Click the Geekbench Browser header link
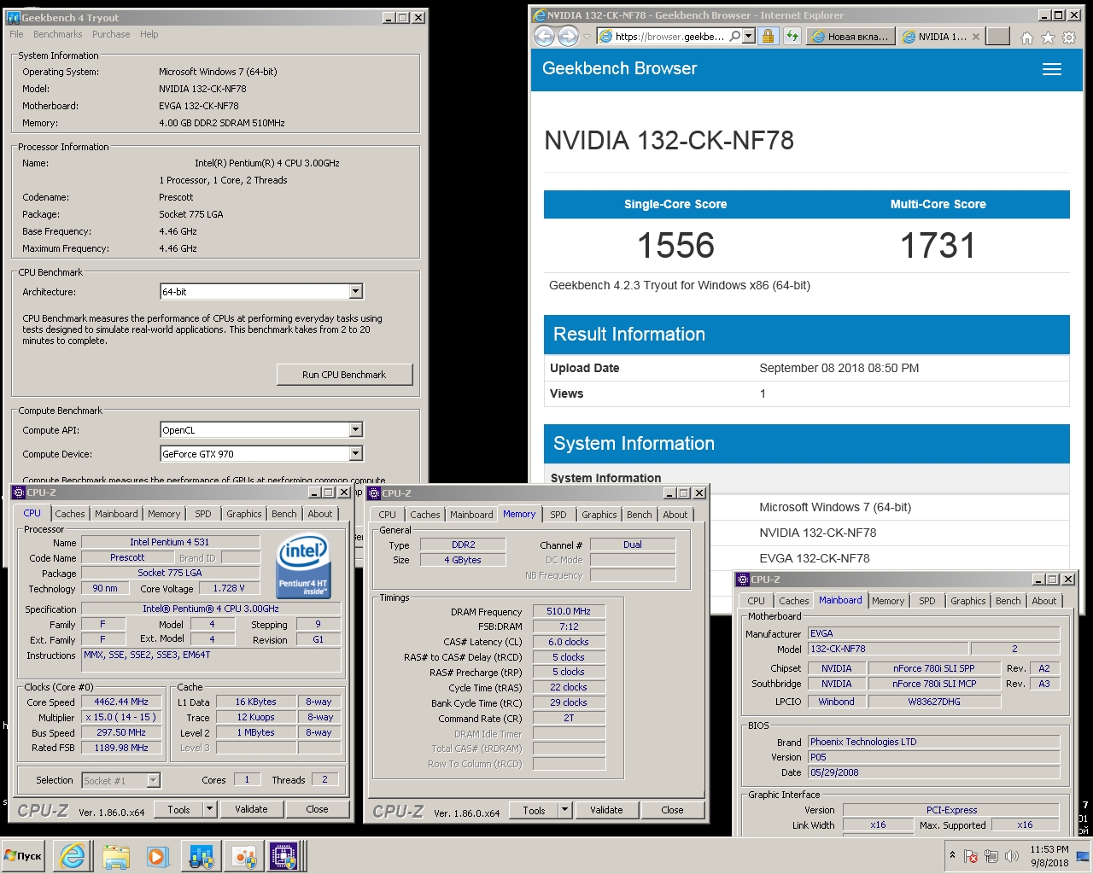 (620, 69)
